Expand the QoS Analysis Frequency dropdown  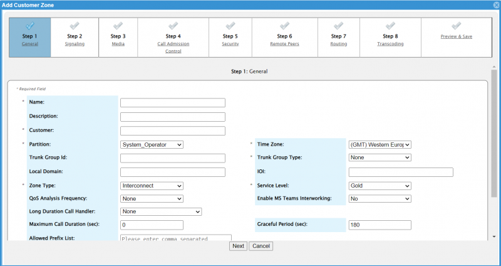152,199
